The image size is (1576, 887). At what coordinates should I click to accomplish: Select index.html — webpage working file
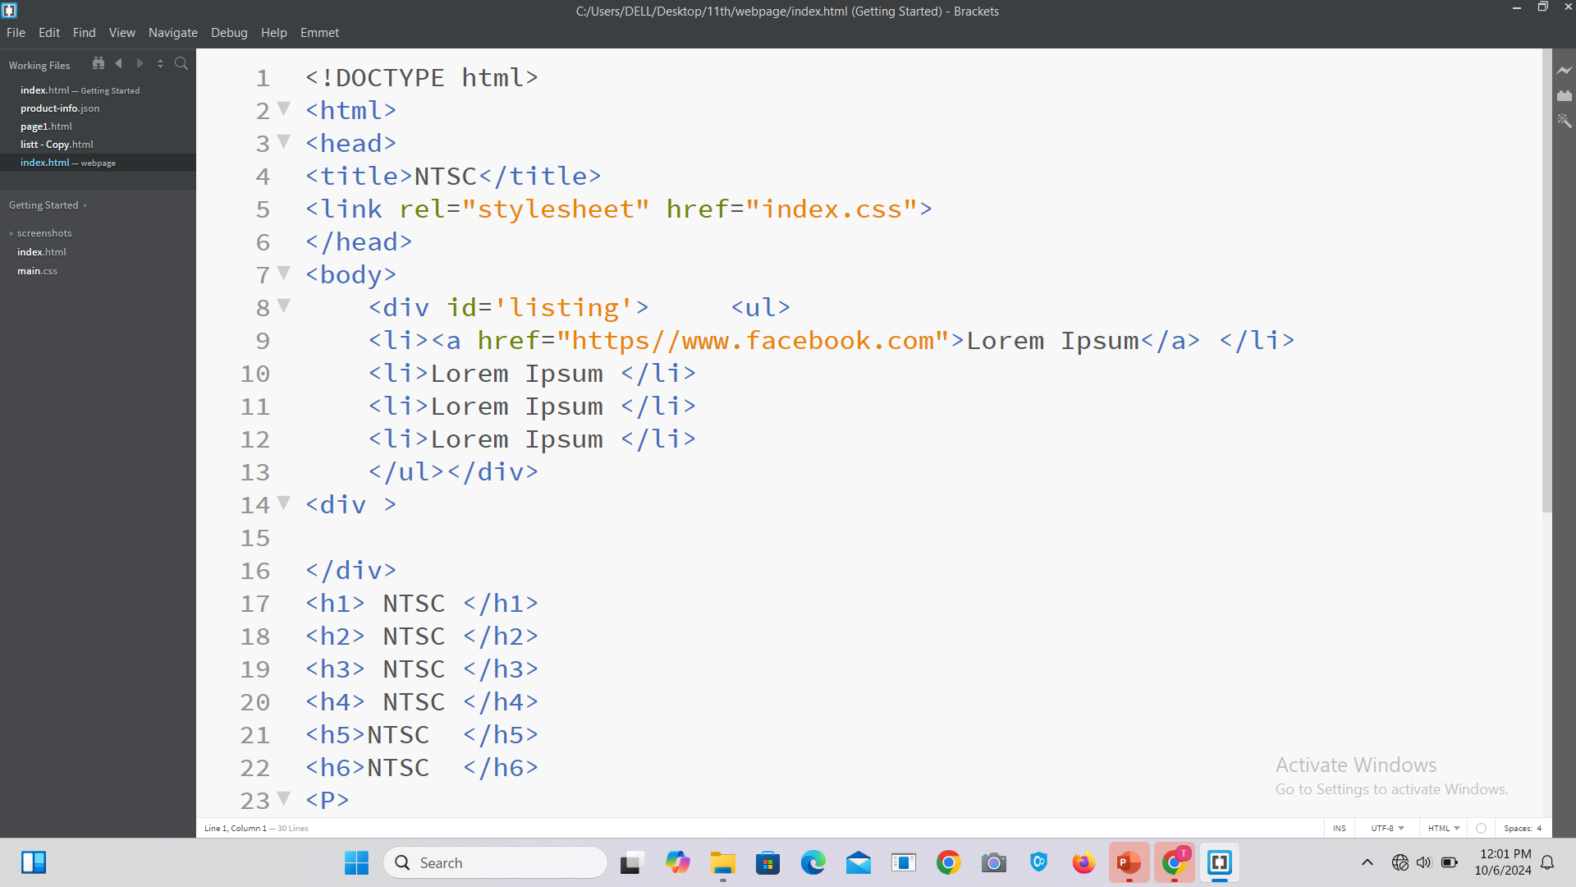(98, 163)
